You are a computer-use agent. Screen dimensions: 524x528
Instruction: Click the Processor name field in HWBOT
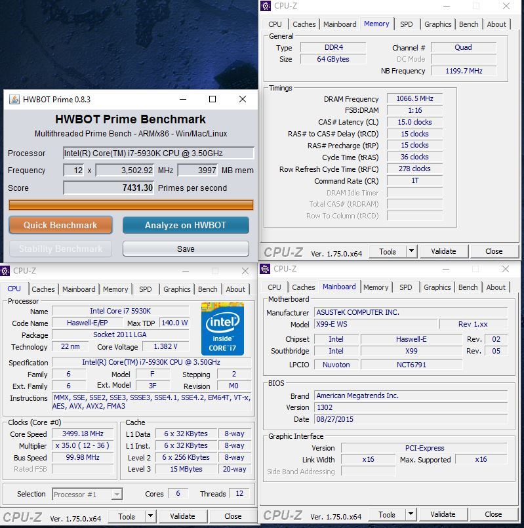tap(158, 153)
